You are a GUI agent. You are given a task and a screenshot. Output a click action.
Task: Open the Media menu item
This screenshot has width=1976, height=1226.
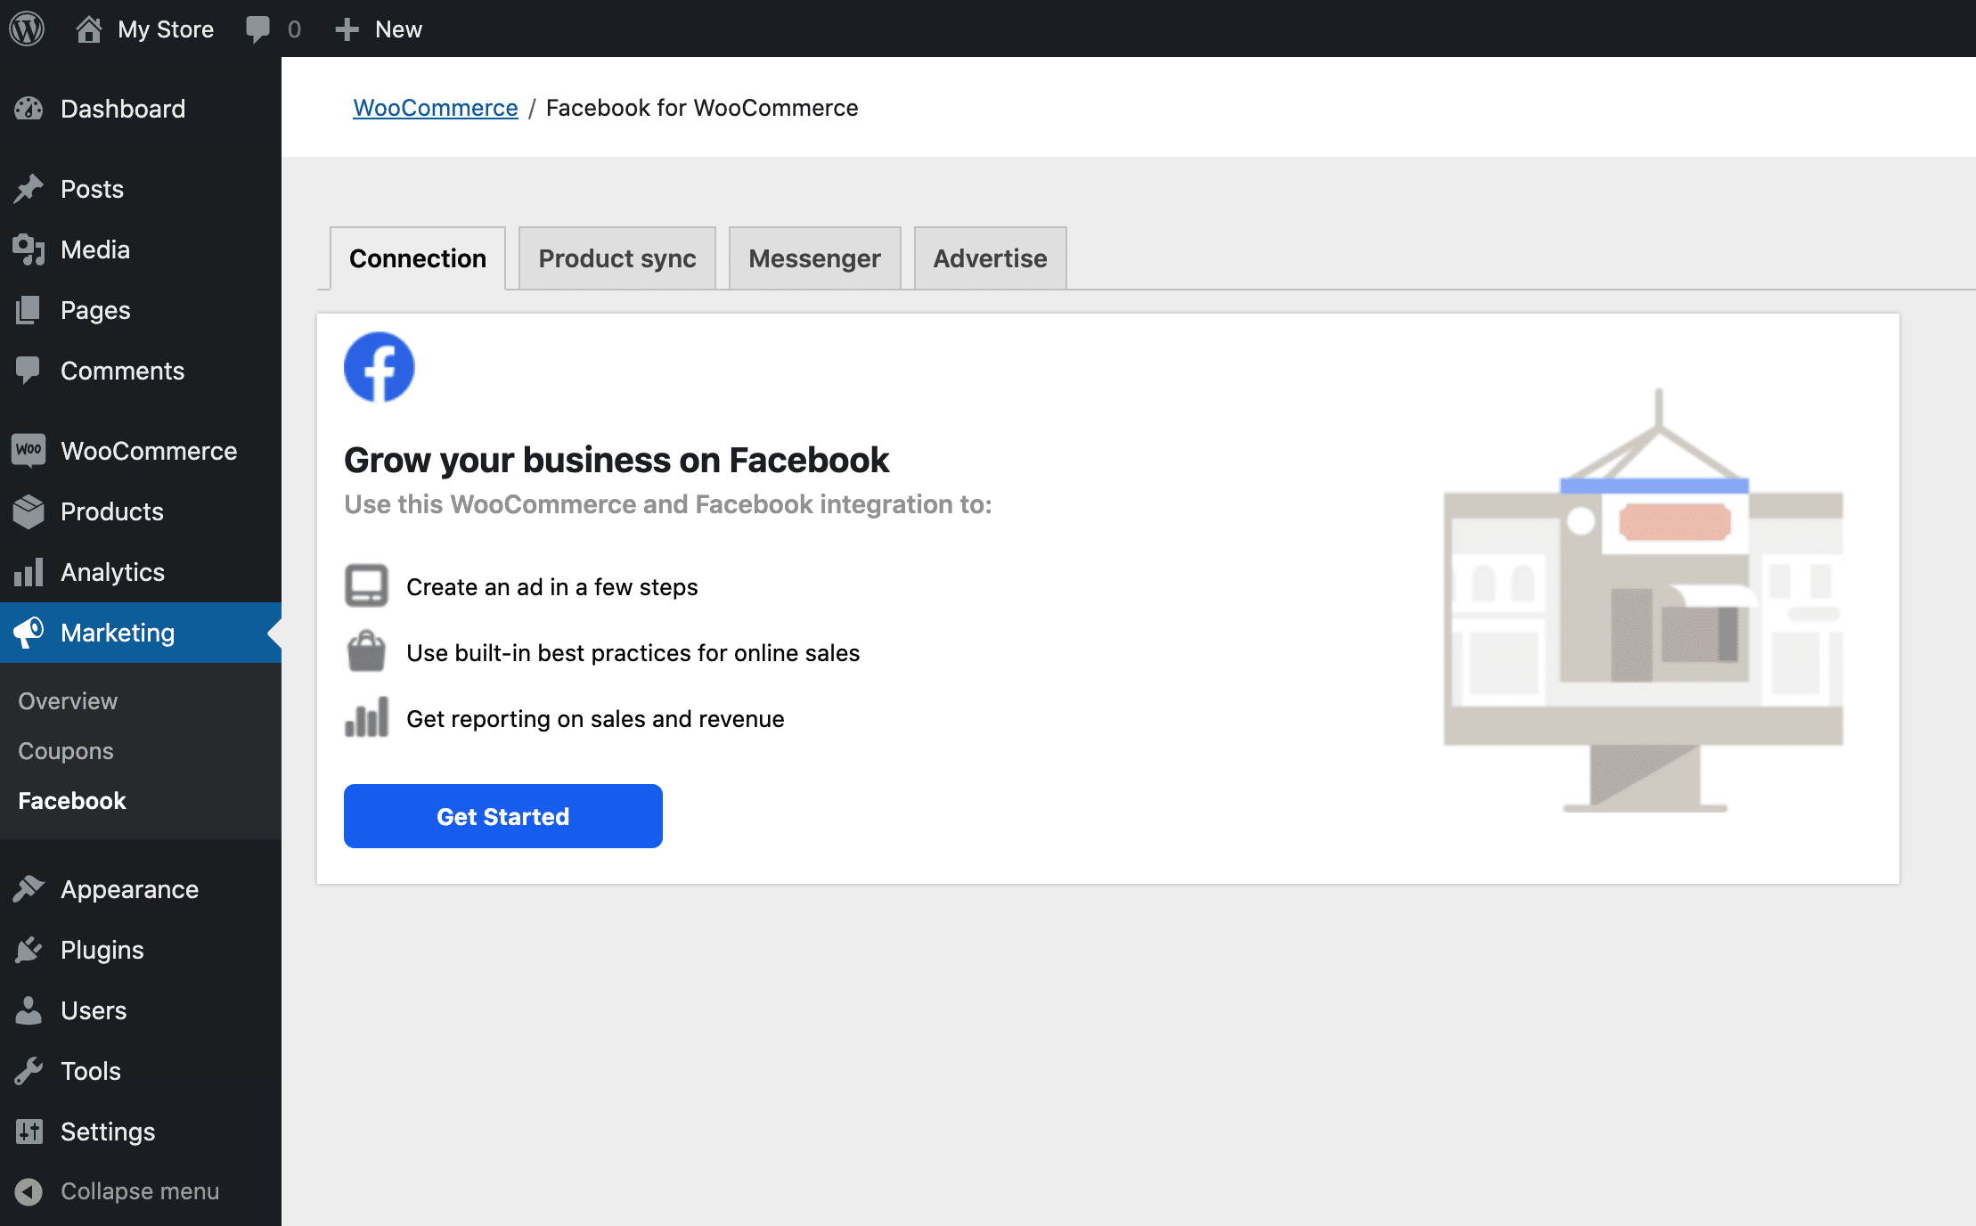[x=141, y=249]
